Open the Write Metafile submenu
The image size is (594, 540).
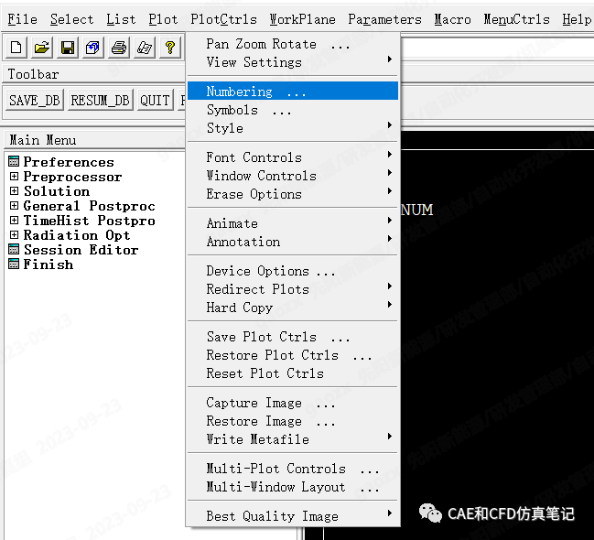click(x=293, y=439)
